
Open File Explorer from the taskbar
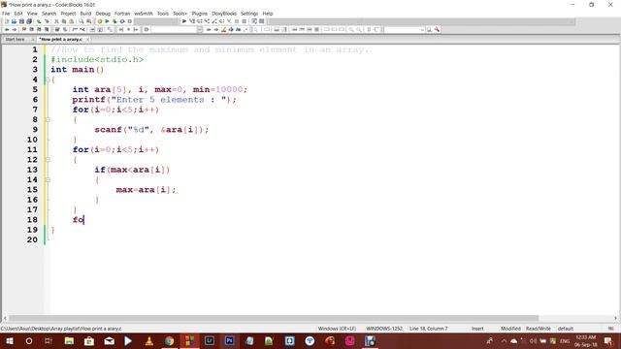(69, 340)
